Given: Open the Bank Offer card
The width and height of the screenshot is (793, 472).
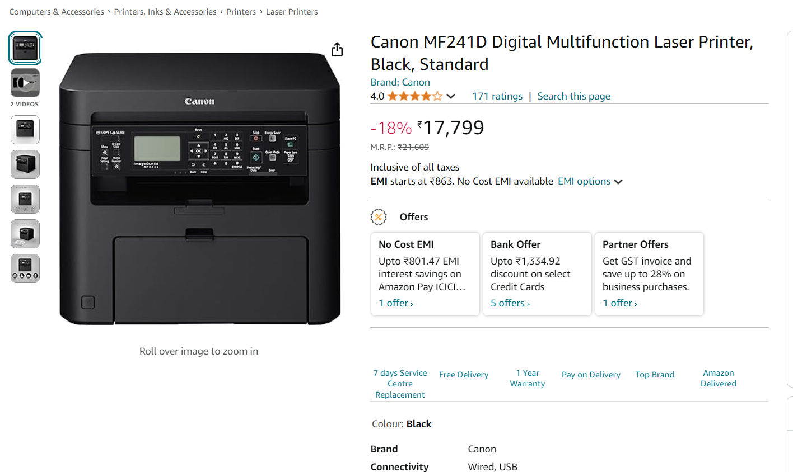Looking at the screenshot, I should (x=537, y=274).
